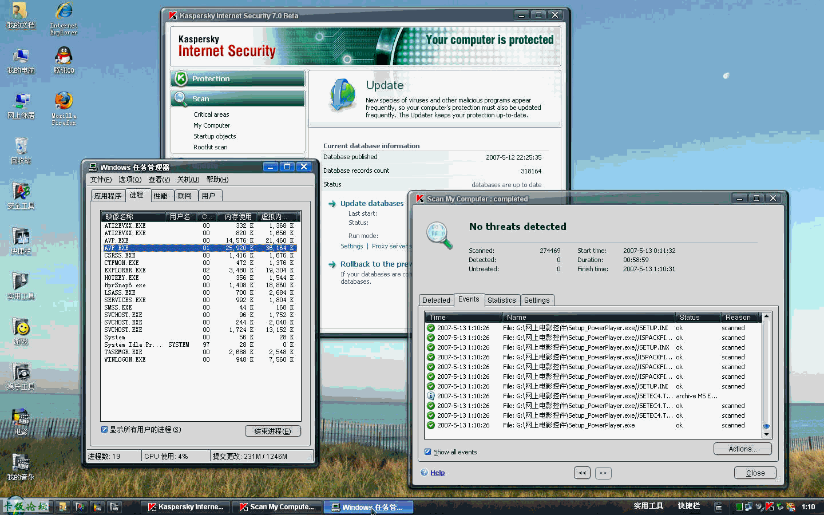
Task: Click the Rollback arrow icon
Action: (x=332, y=264)
